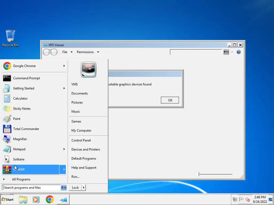The image size is (274, 205).
Task: Open Pictures from Start menu
Action: coord(77,102)
